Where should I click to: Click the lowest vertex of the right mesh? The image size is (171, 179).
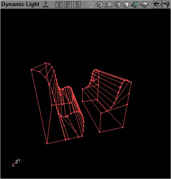(x=100, y=132)
